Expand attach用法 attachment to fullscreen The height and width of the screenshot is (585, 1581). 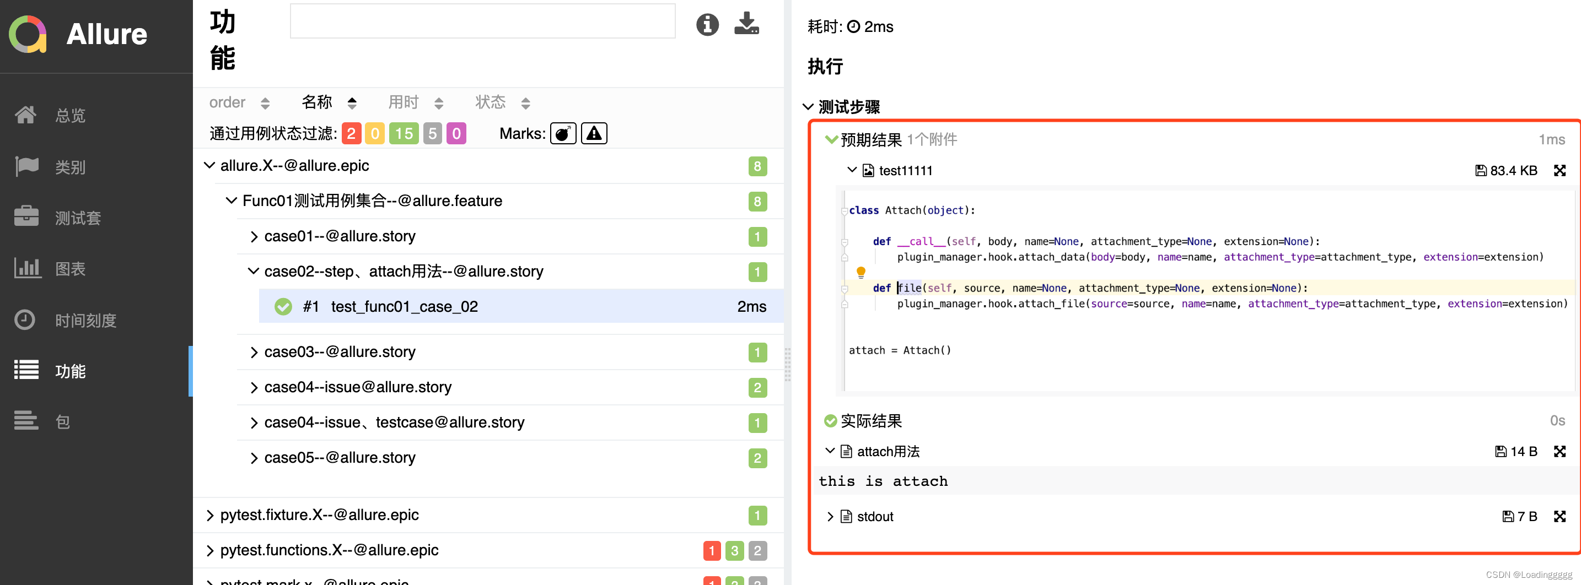[1560, 451]
